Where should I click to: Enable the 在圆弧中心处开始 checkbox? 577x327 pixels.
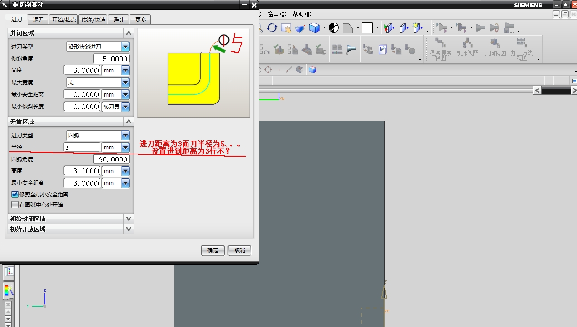[15, 205]
